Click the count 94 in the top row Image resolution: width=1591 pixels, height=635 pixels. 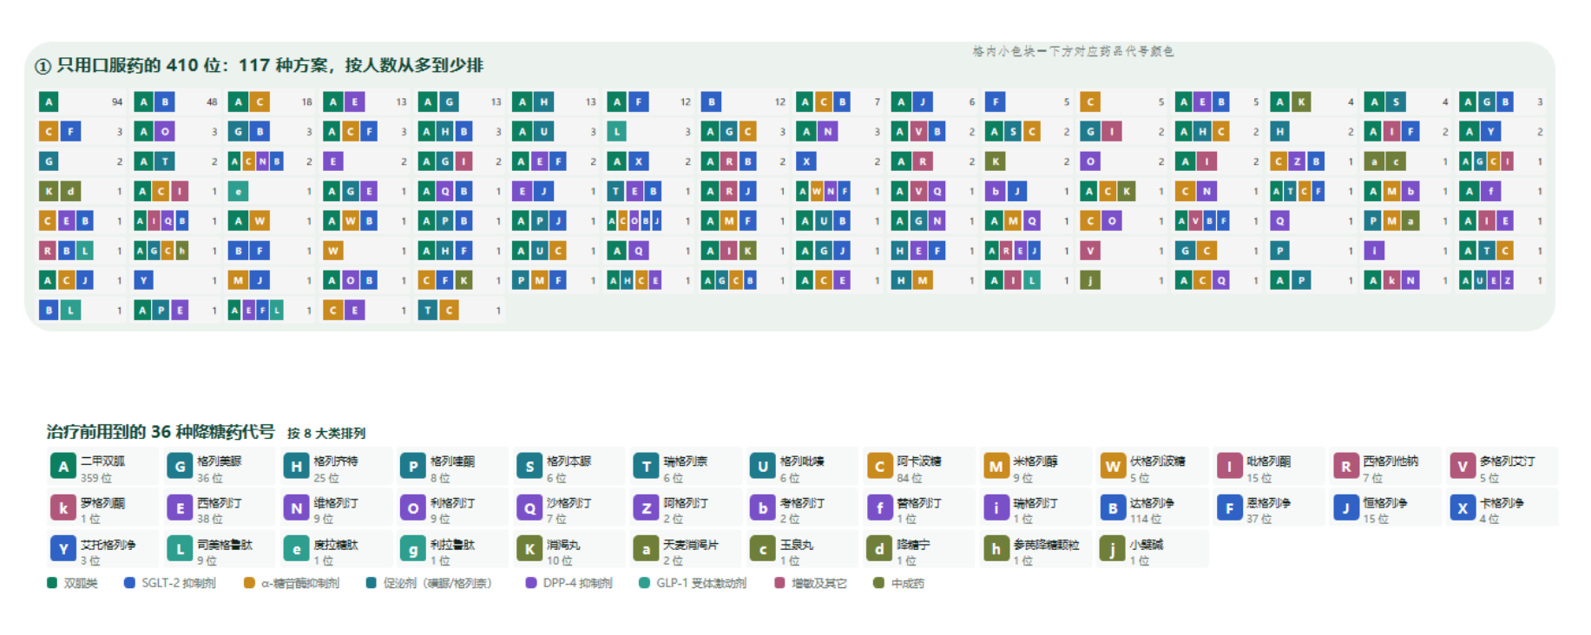point(117,102)
